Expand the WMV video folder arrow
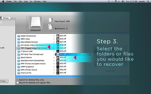 pos(54,39)
